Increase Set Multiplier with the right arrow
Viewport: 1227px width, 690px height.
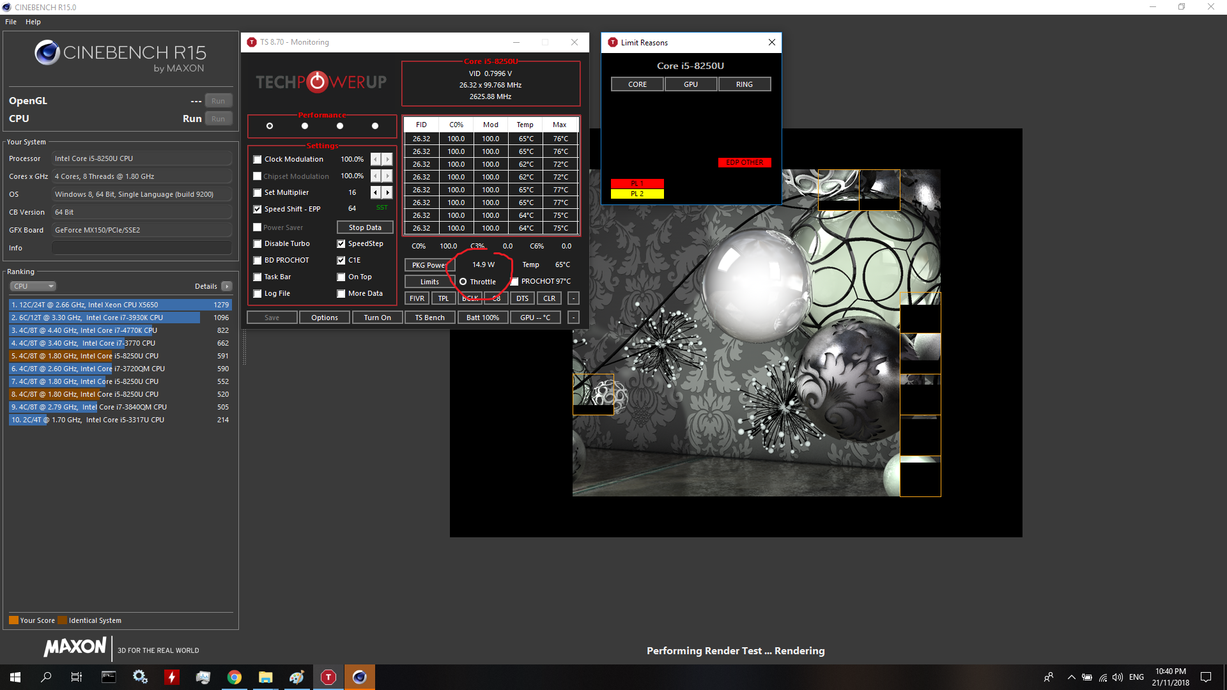pyautogui.click(x=387, y=192)
